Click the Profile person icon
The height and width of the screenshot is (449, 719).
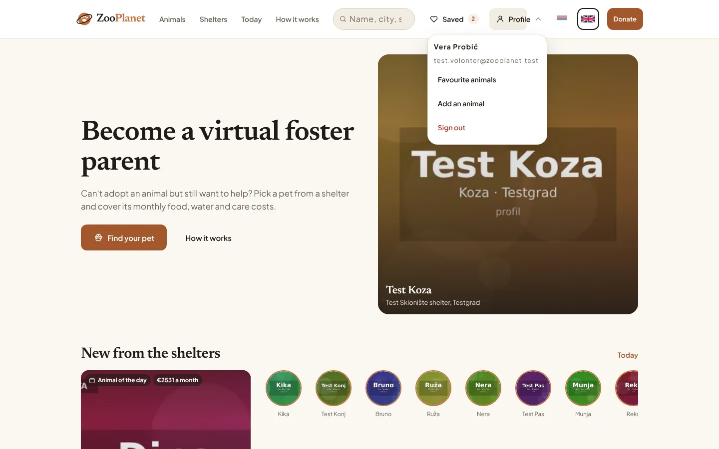500,19
